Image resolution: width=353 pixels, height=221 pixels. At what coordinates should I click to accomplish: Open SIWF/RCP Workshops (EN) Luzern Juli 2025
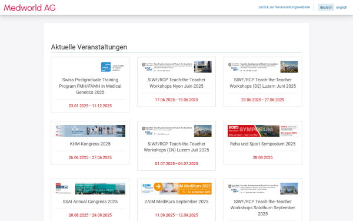pos(176,147)
